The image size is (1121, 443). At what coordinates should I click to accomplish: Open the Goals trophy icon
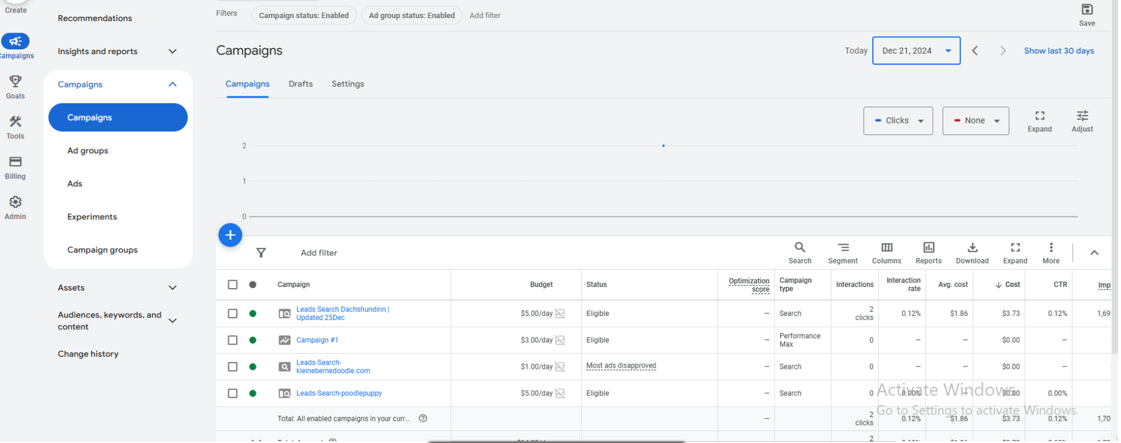16,81
